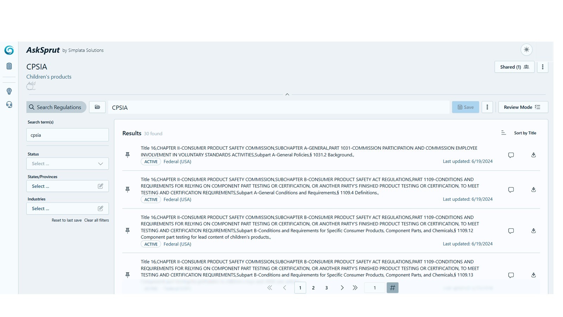The image size is (563, 317).
Task: Open the three-dot menu next to Shared
Action: click(x=543, y=67)
